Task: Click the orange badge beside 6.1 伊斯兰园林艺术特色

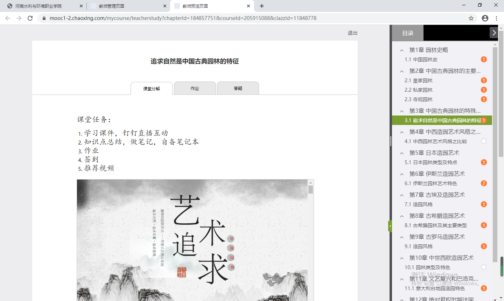Action: [484, 183]
